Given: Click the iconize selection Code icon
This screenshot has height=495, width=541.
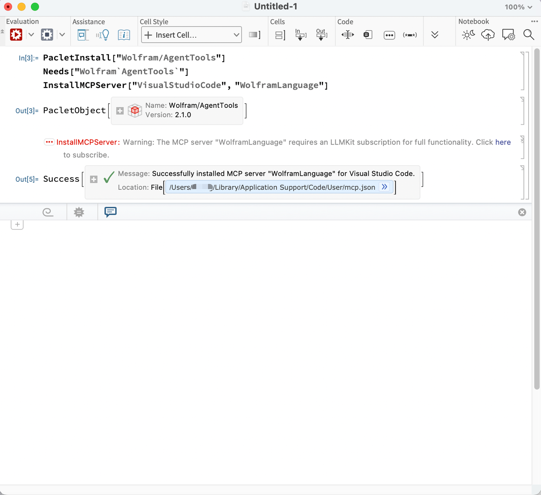Looking at the screenshot, I should tap(368, 35).
